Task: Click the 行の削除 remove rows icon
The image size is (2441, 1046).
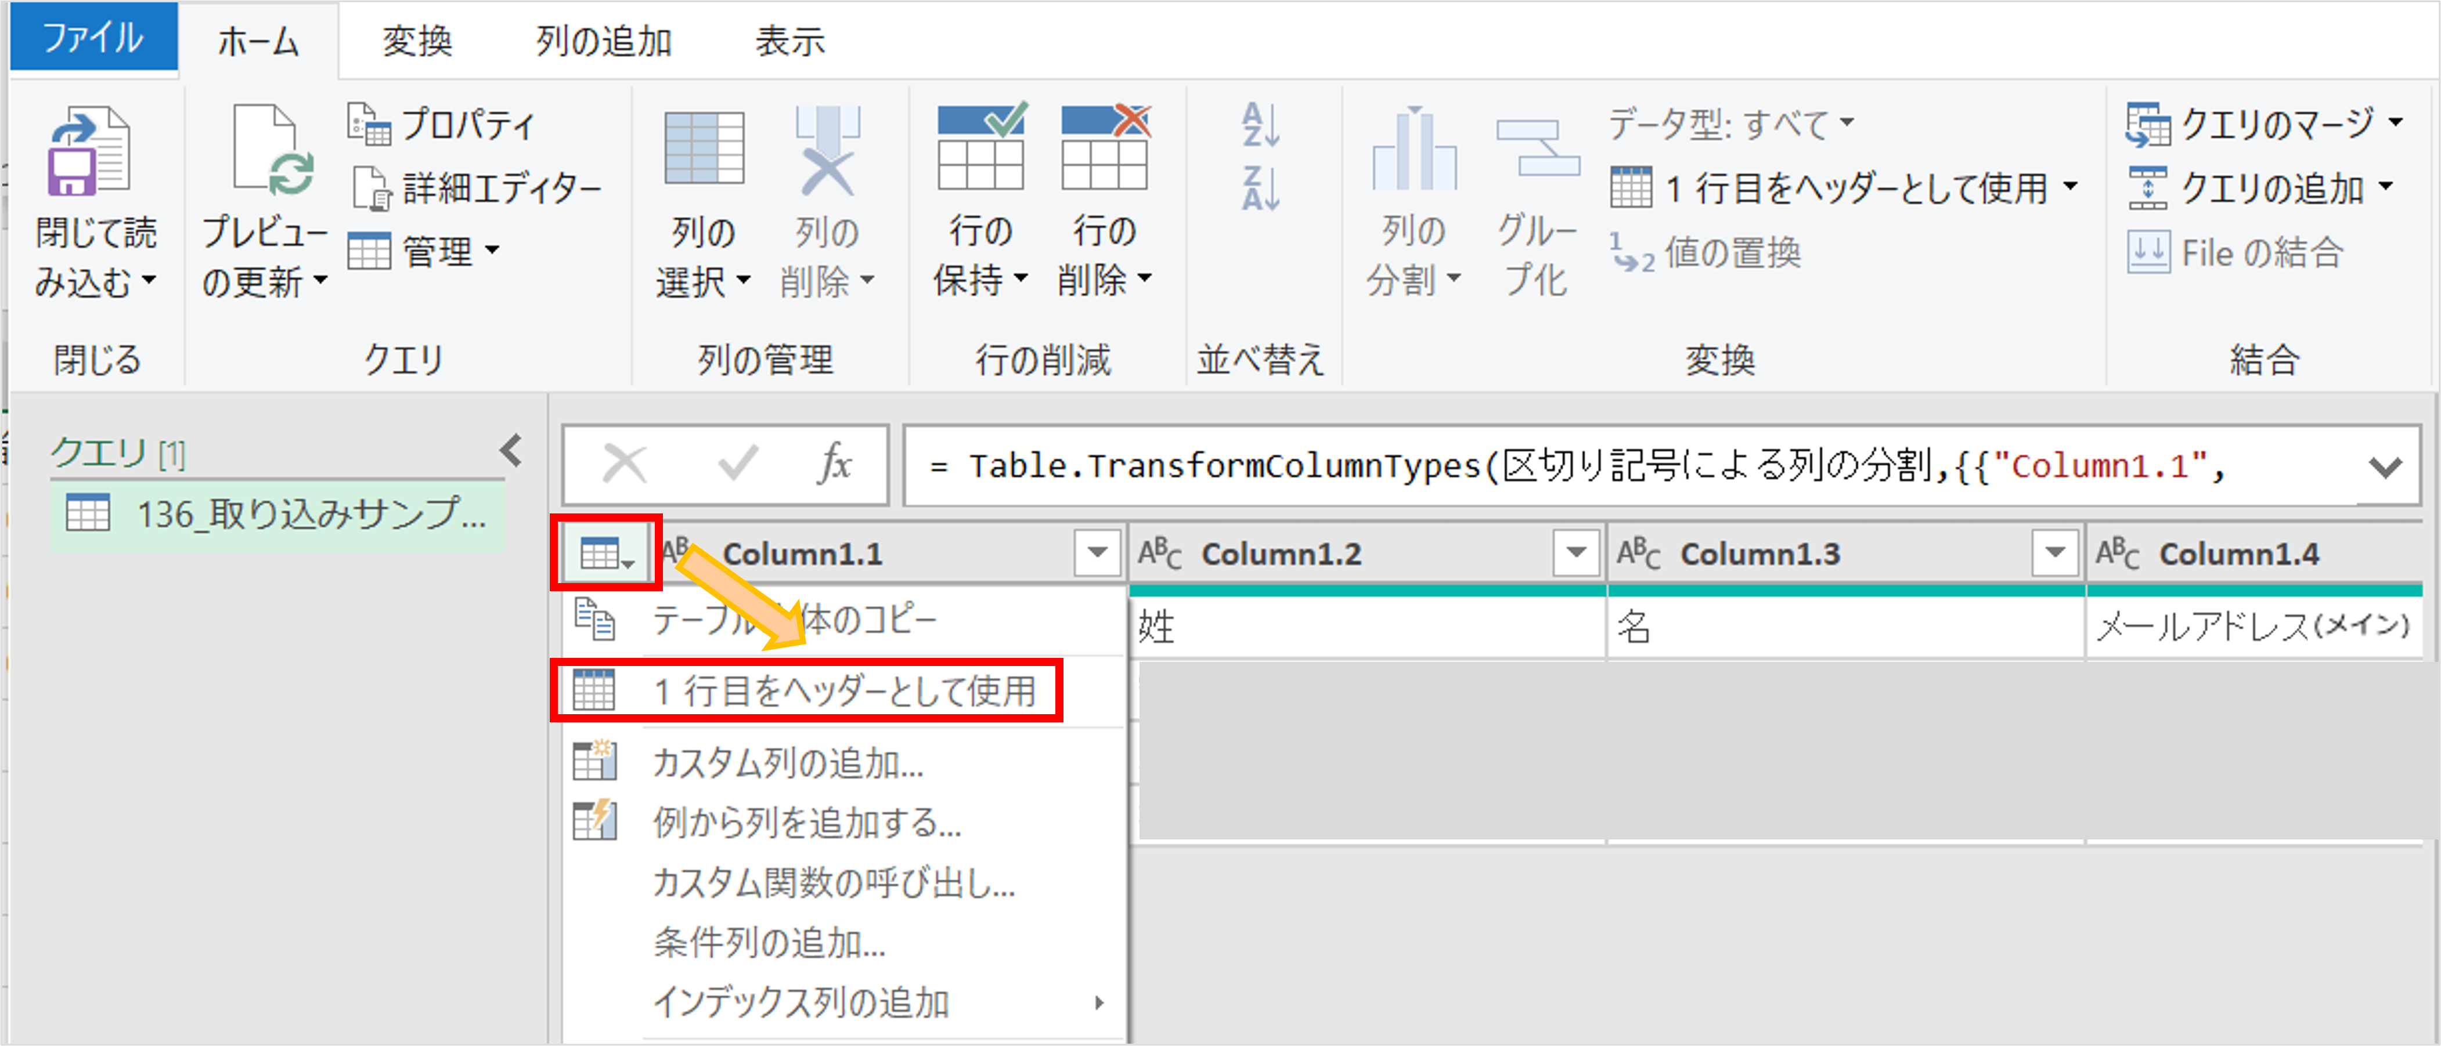Action: [1106, 147]
